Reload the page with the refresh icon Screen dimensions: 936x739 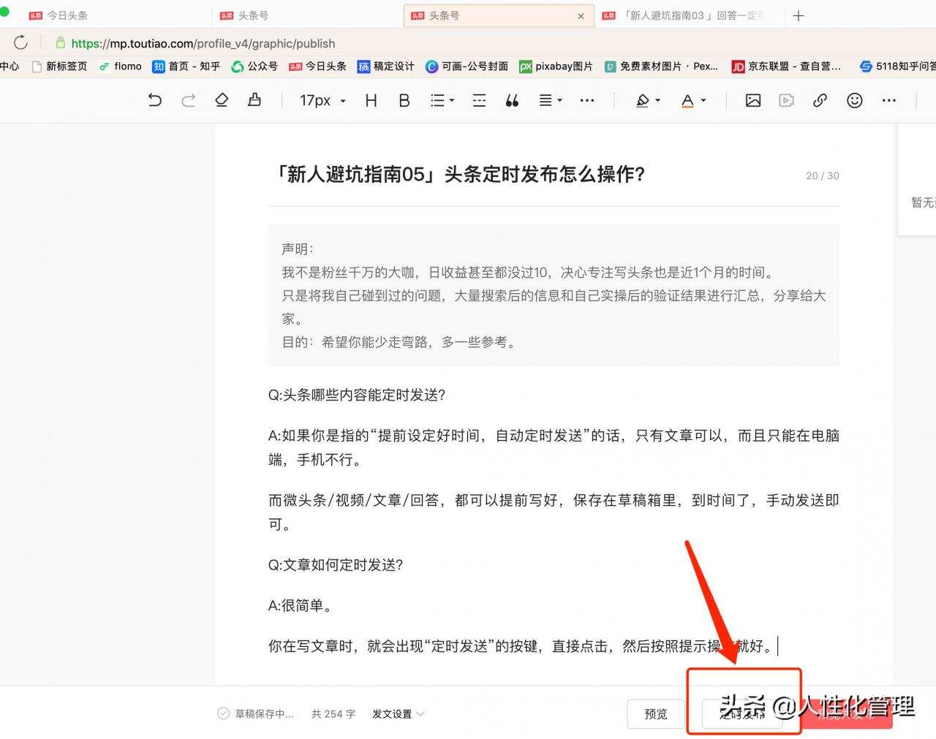click(21, 42)
